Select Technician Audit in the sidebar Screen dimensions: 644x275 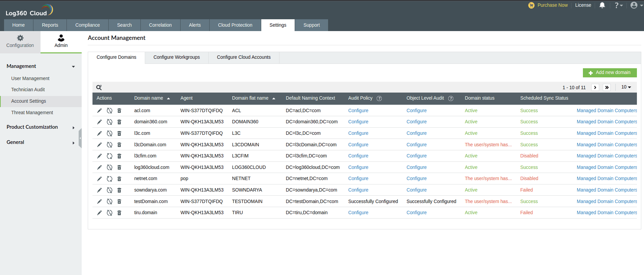28,90
